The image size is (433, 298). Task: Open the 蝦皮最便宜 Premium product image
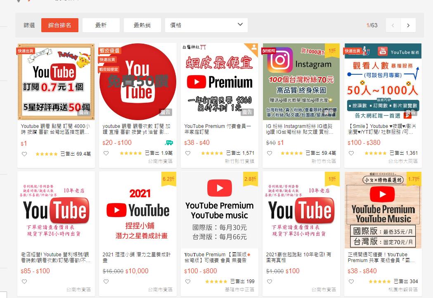pyautogui.click(x=220, y=81)
